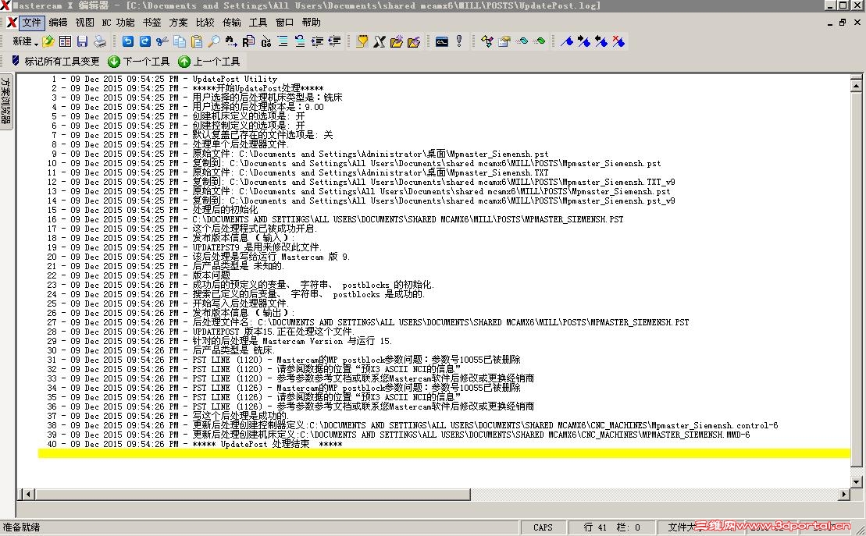Click the yellow highlighted line 41

point(444,453)
